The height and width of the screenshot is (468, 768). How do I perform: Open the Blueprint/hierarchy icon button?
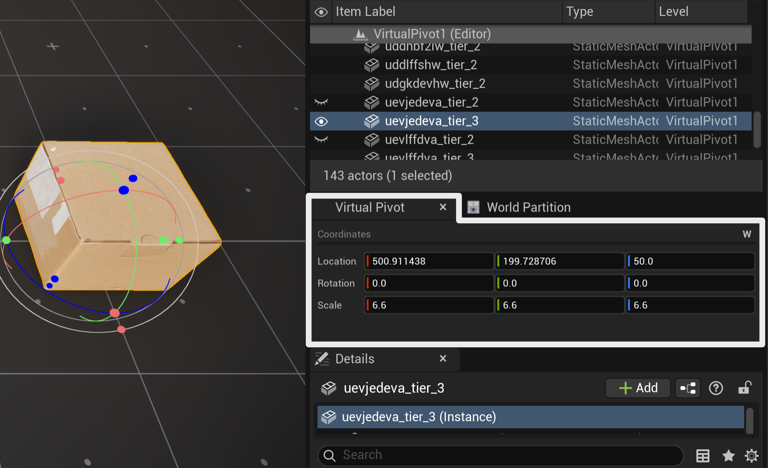[x=688, y=388]
